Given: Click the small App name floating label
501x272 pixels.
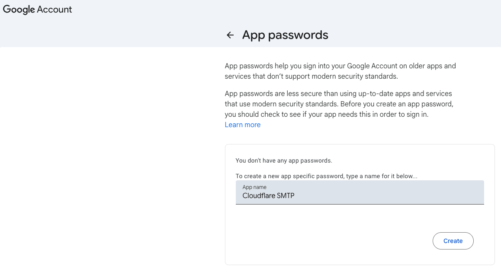Looking at the screenshot, I should (254, 187).
